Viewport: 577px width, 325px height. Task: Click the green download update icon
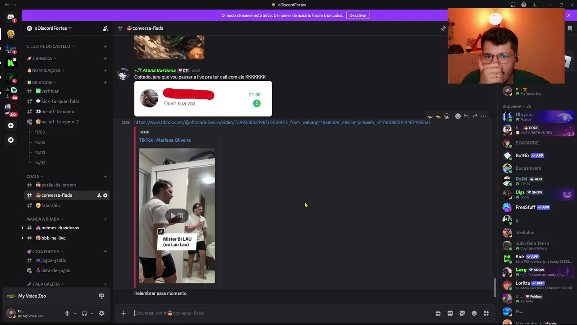click(x=535, y=5)
